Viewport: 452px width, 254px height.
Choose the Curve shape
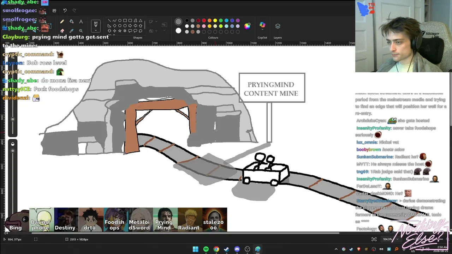click(x=114, y=20)
